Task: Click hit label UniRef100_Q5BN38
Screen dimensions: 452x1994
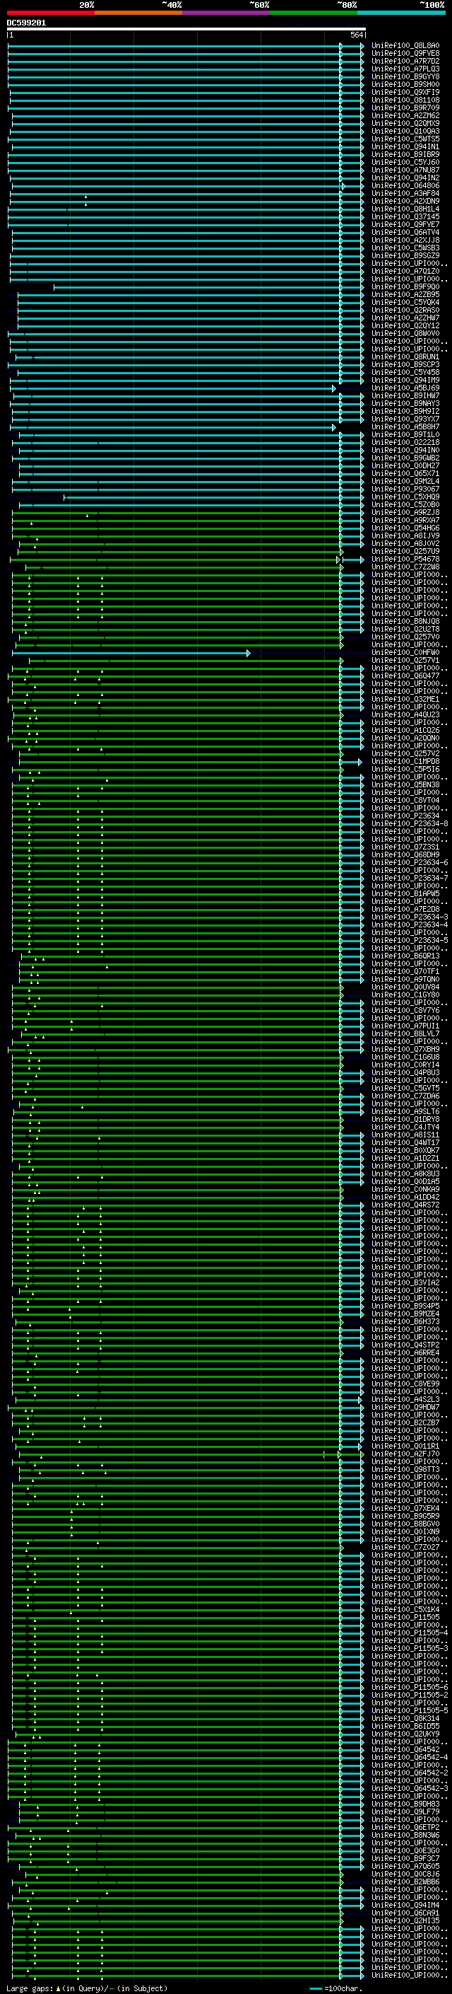Action: point(405,784)
